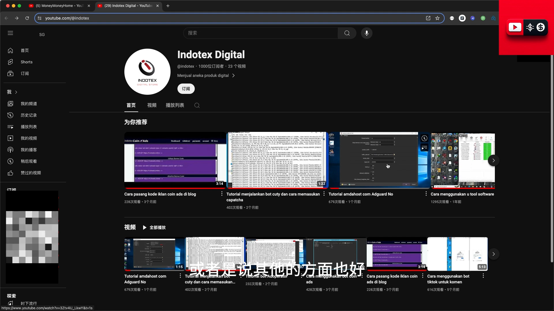
Task: Click the channel search magnifier icon
Action: [x=197, y=105]
